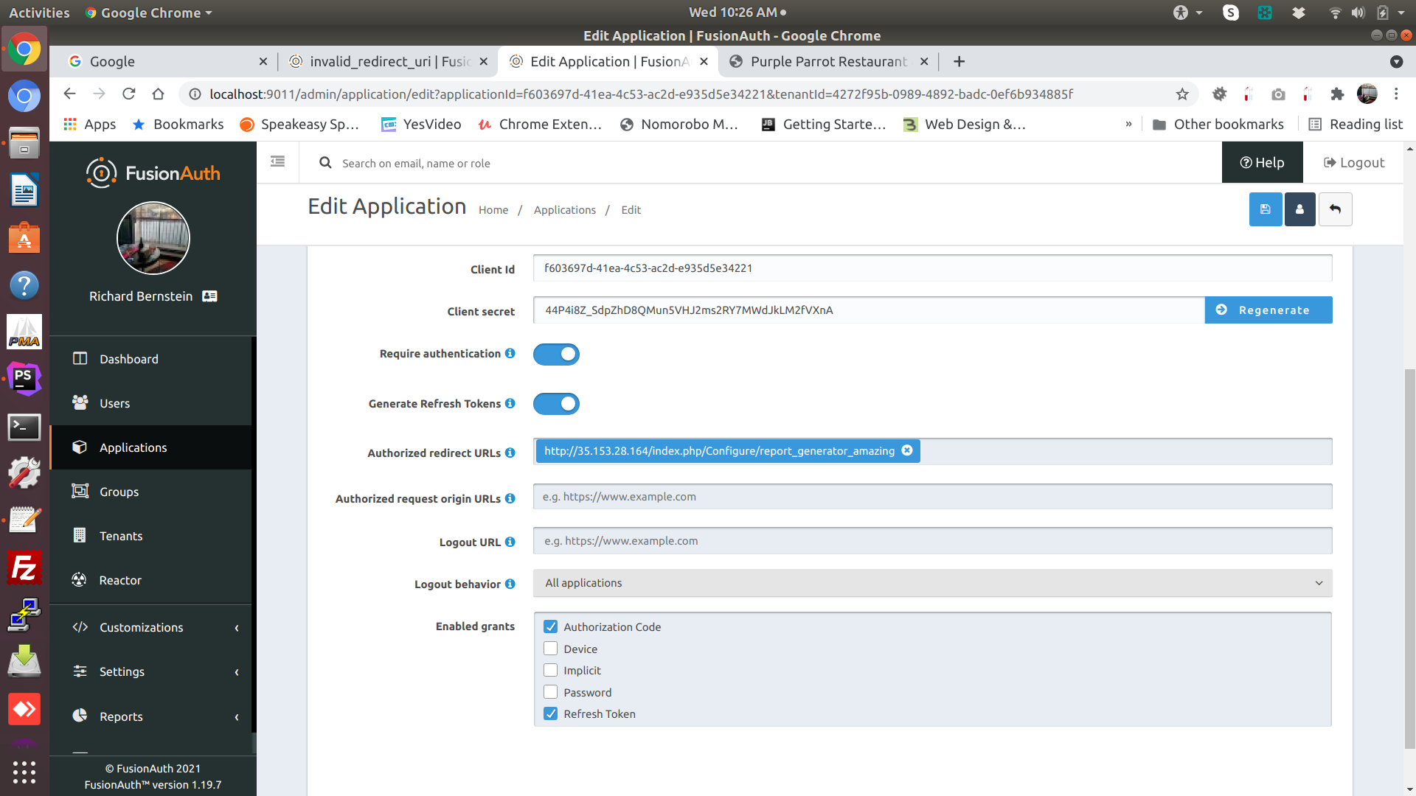Image resolution: width=1416 pixels, height=796 pixels.
Task: Click the blue save application icon
Action: tap(1265, 209)
